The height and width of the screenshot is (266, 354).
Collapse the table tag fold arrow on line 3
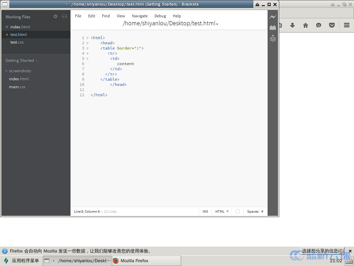[x=87, y=48]
